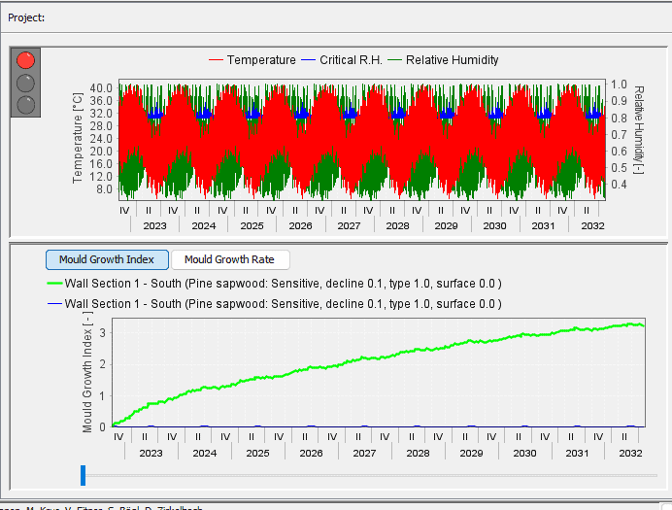
Task: Click the red traffic light indicator
Action: pos(25,61)
